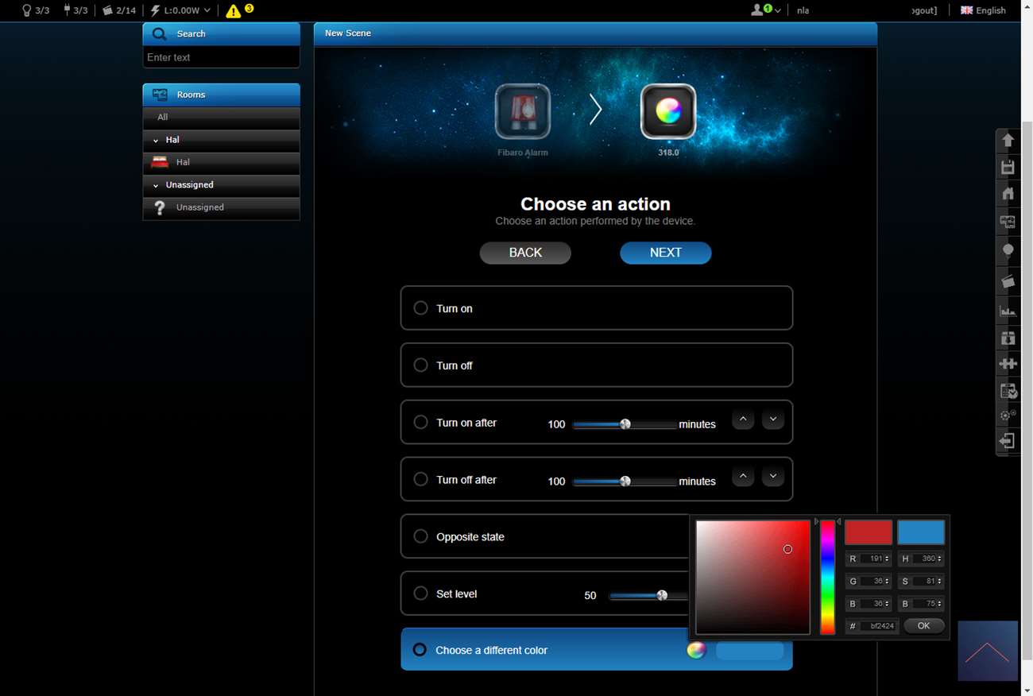Click the save floppy disk icon in sidebar

[1008, 168]
